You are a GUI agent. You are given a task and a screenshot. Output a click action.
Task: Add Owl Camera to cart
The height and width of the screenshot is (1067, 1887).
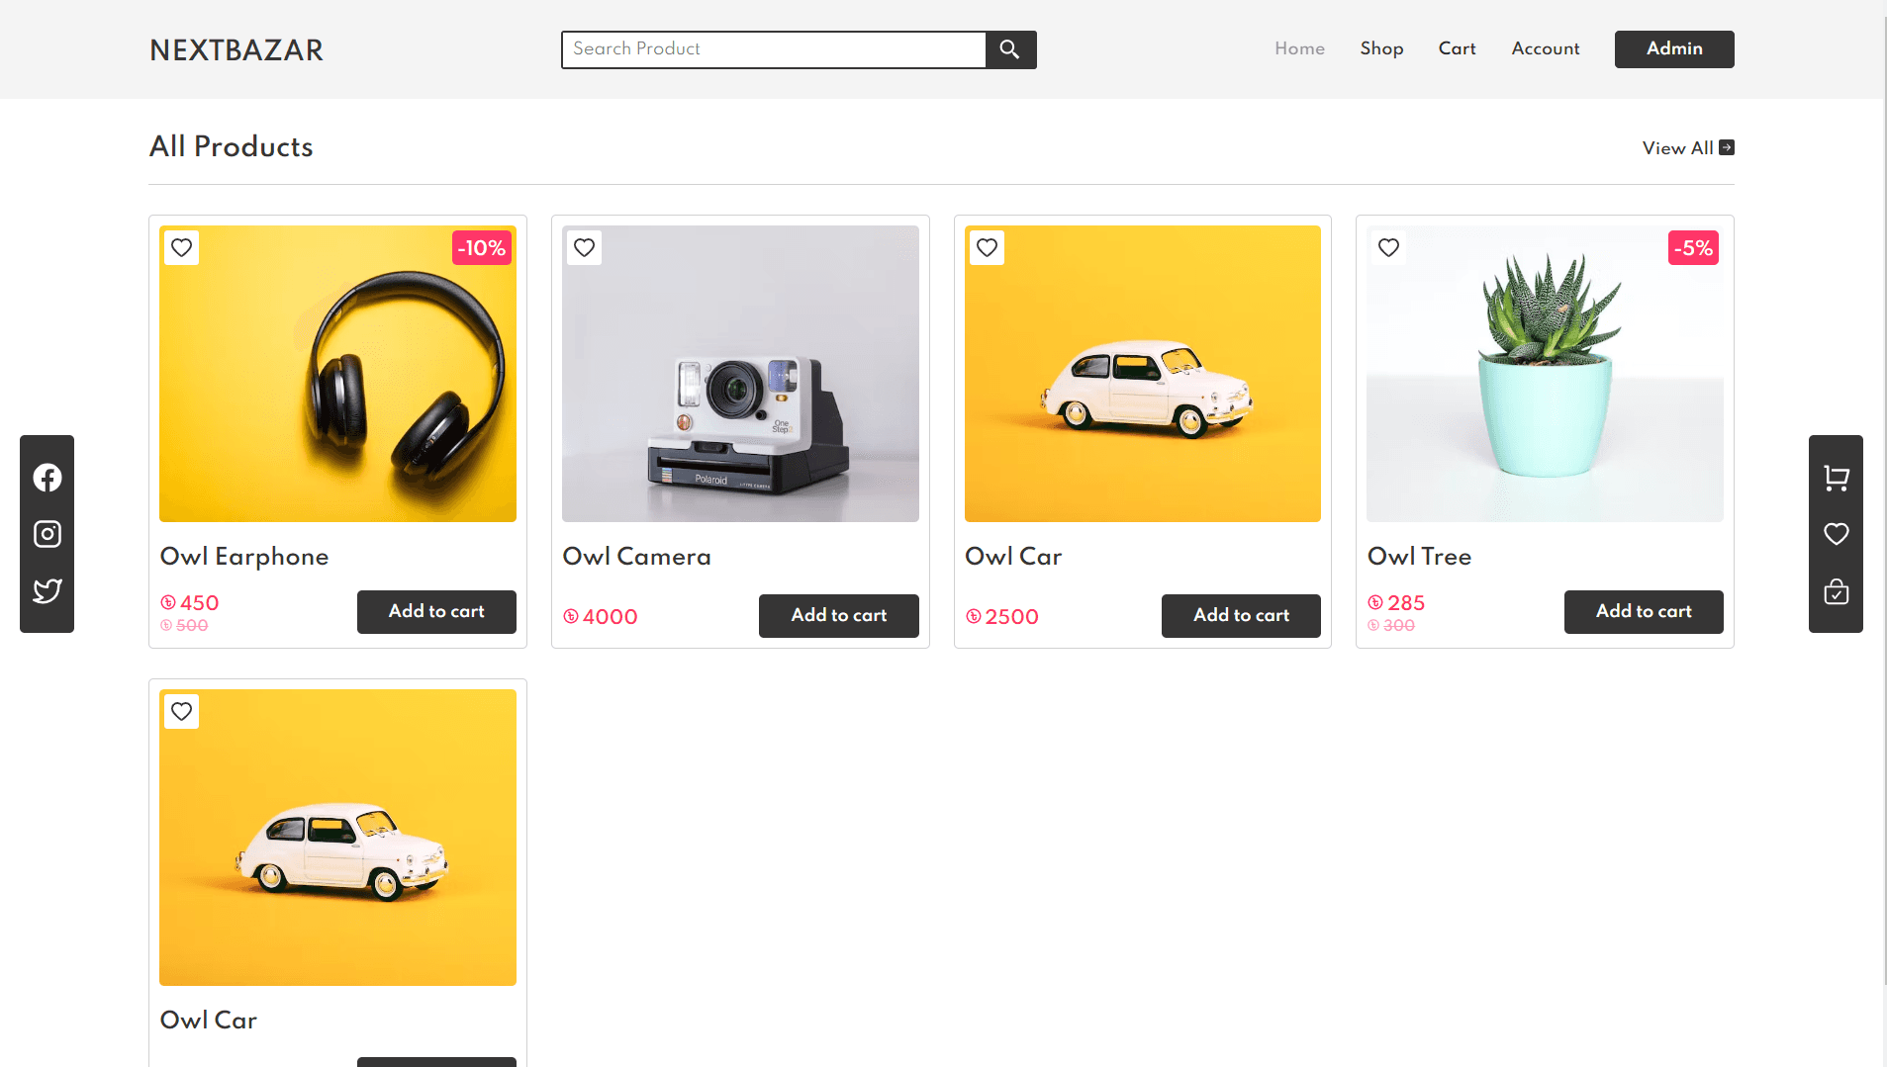tap(838, 615)
